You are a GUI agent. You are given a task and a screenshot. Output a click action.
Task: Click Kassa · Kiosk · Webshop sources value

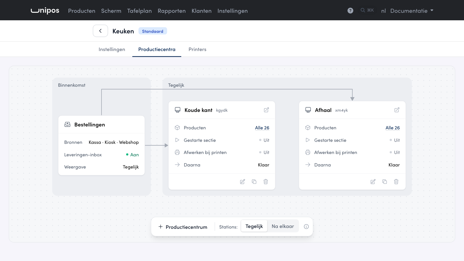pyautogui.click(x=114, y=142)
